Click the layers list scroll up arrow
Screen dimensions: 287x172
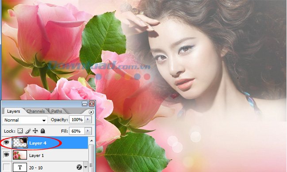pyautogui.click(x=92, y=141)
